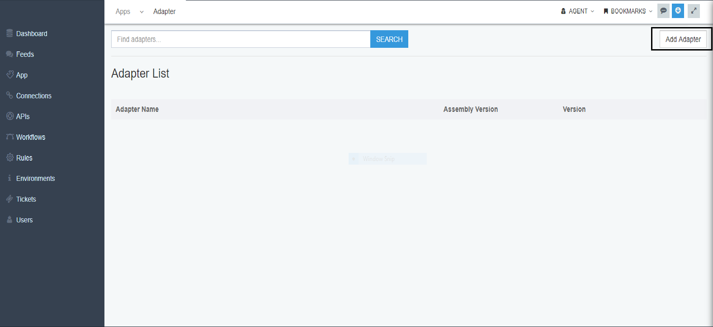
Task: Click the Tickets icon in sidebar
Action: click(x=9, y=199)
